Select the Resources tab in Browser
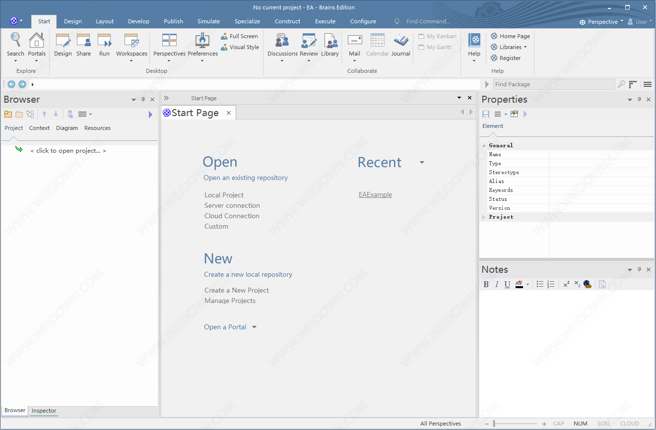 pyautogui.click(x=97, y=128)
